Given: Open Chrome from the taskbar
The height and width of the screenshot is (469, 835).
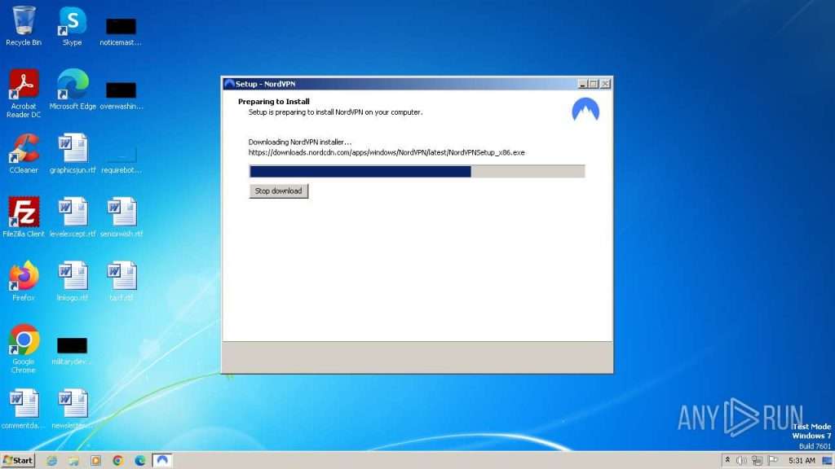Looking at the screenshot, I should click(x=118, y=460).
